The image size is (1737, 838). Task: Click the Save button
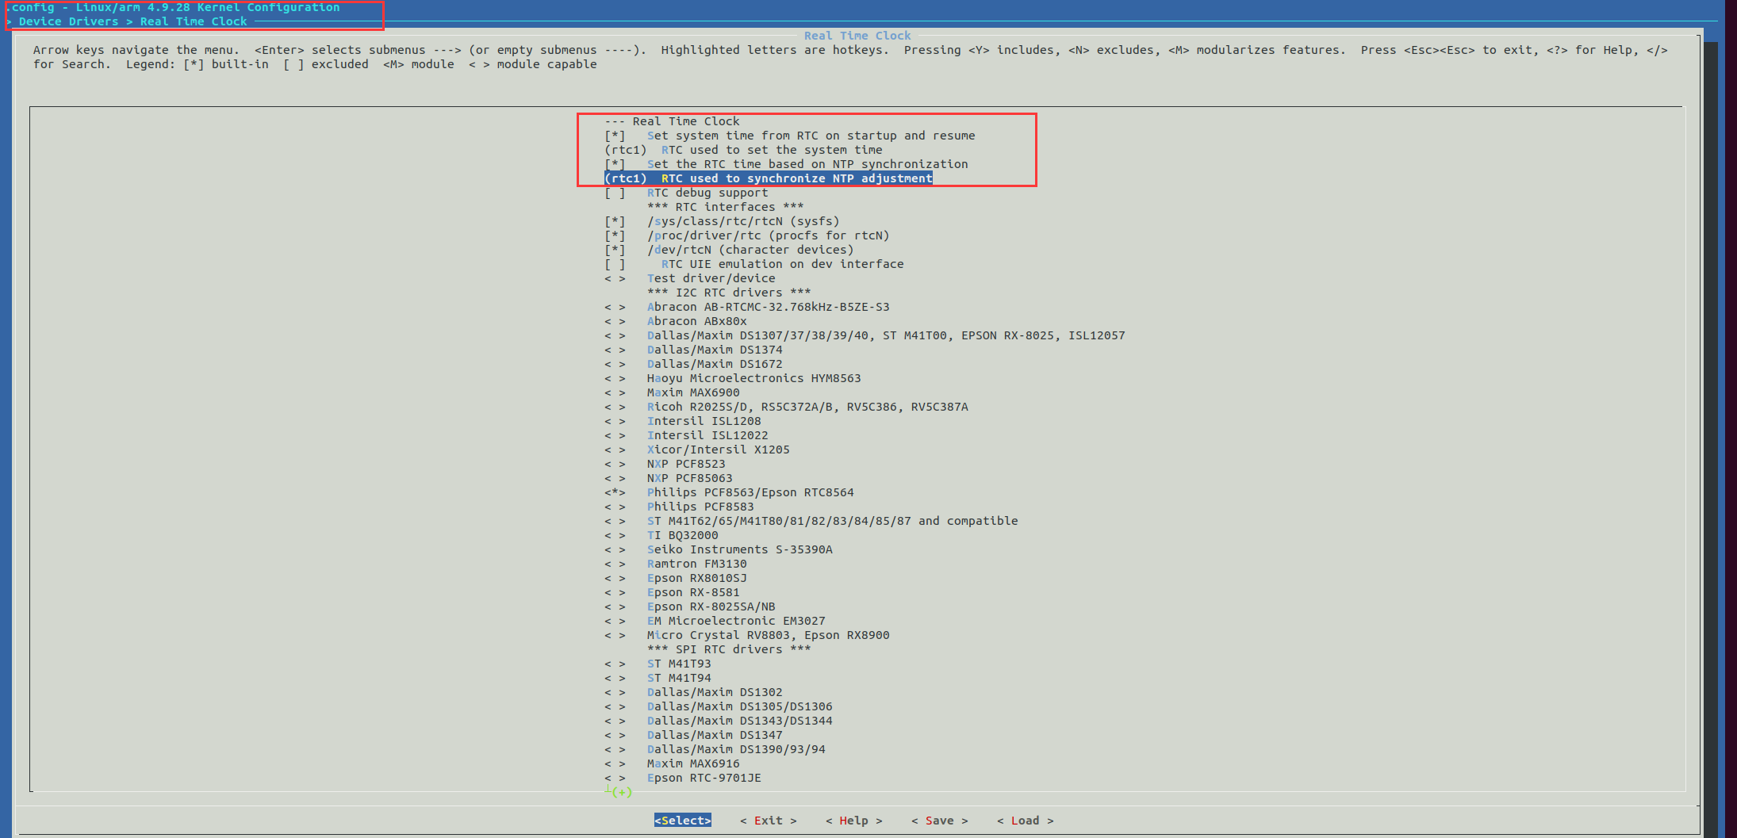click(x=939, y=821)
